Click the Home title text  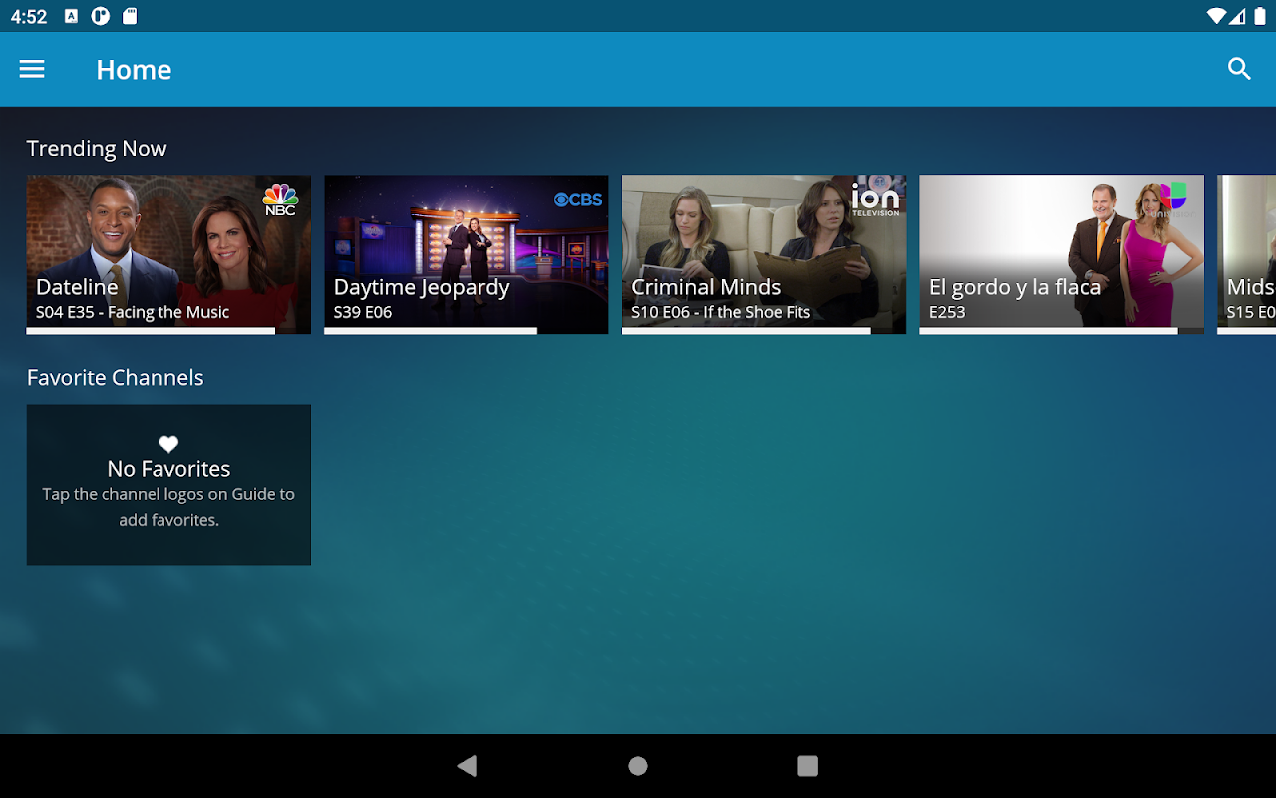tap(134, 70)
